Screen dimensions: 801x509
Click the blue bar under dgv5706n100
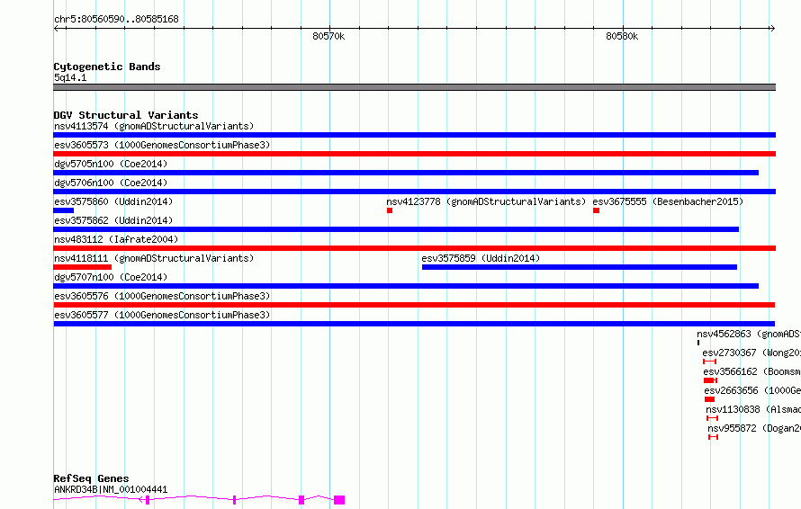(x=414, y=192)
